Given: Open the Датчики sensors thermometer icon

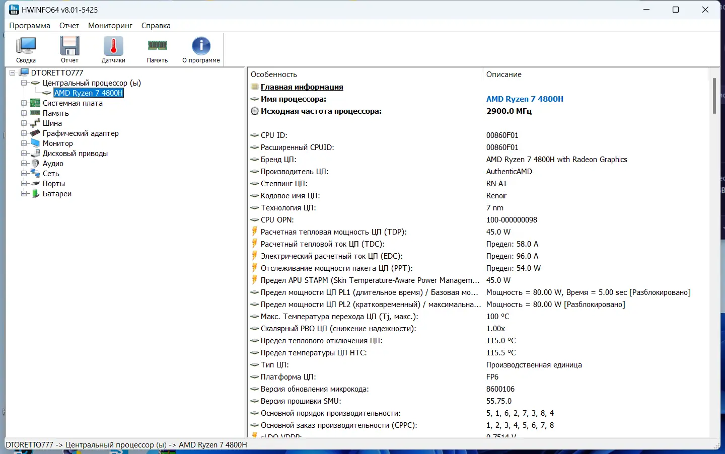Looking at the screenshot, I should click(x=113, y=49).
